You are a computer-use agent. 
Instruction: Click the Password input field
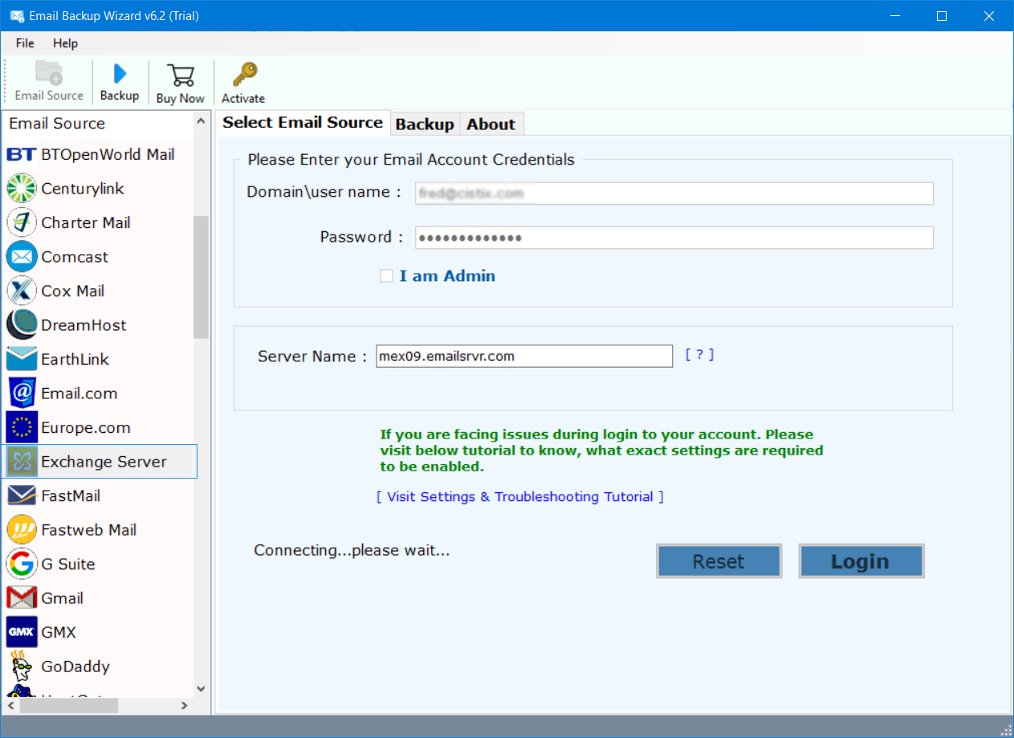point(674,238)
